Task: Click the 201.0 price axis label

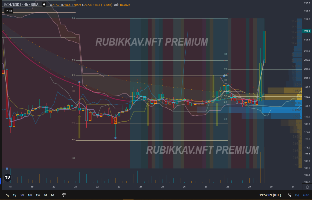Action: [307, 78]
